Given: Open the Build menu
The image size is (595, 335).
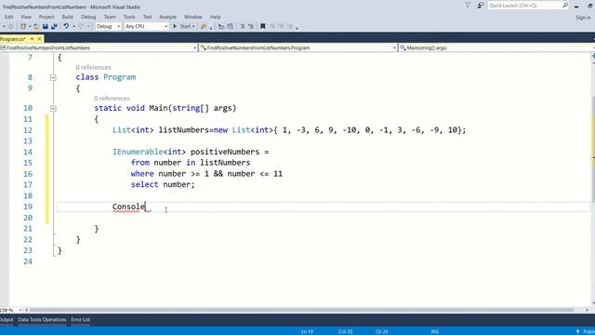Looking at the screenshot, I should pos(67,17).
